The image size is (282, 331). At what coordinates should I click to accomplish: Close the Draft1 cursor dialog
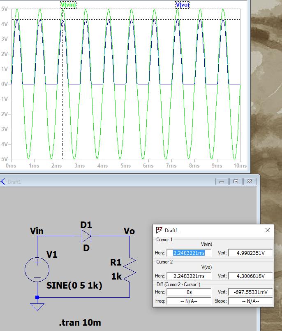pyautogui.click(x=268, y=230)
